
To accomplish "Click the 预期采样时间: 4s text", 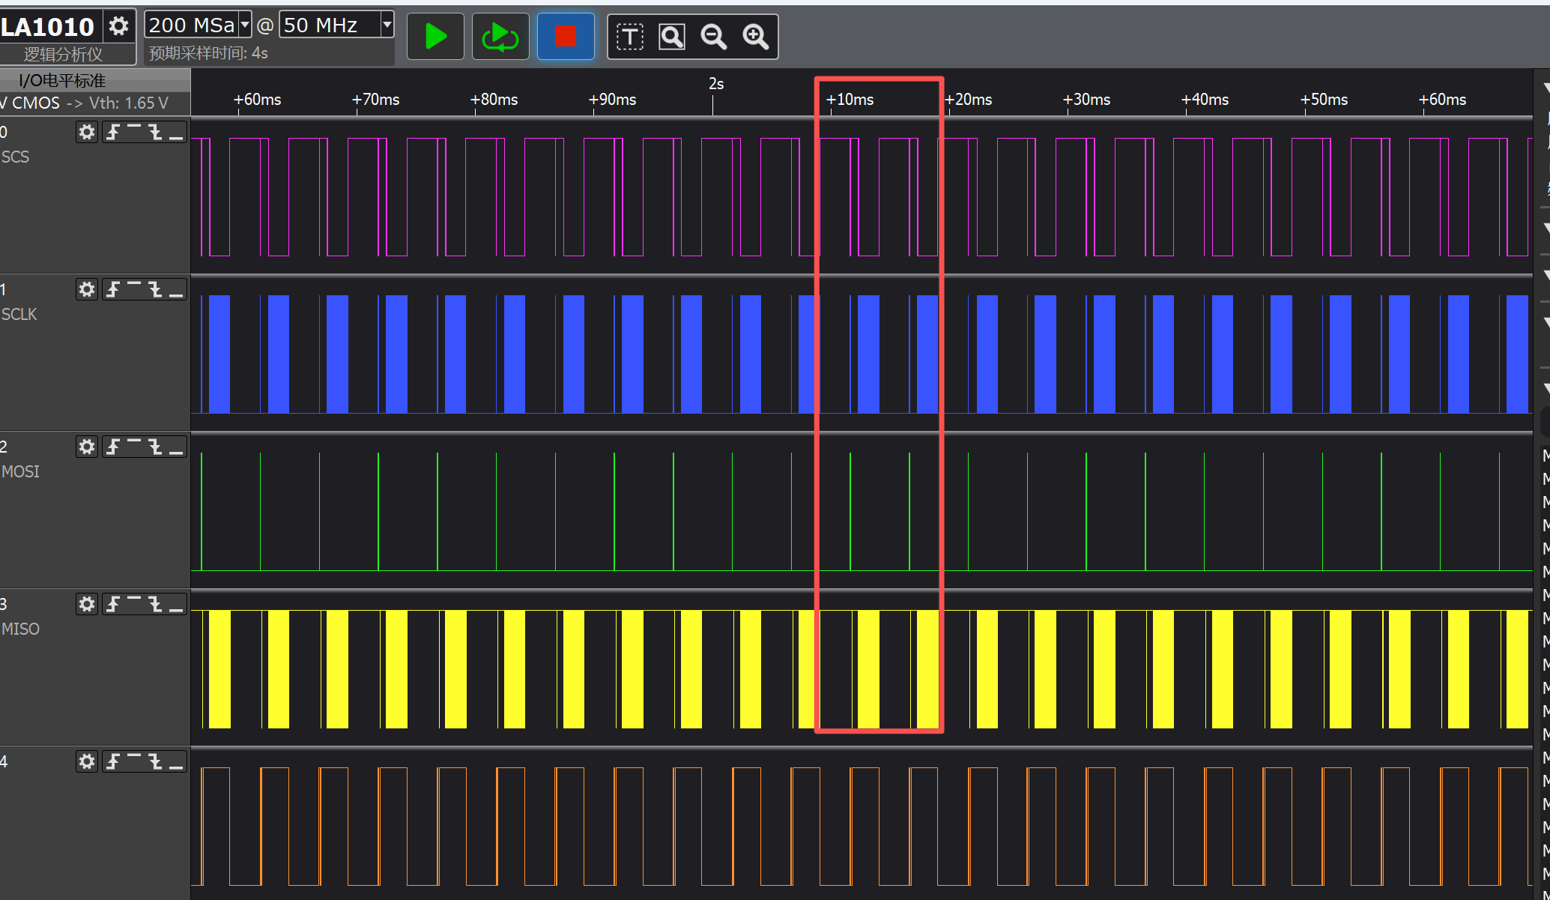I will [208, 53].
